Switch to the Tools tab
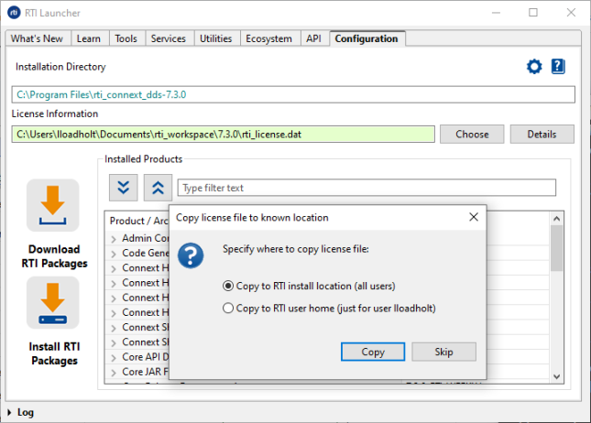 click(126, 38)
